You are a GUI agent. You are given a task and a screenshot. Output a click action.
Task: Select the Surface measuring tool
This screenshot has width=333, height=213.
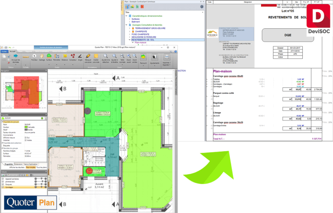[49, 57]
